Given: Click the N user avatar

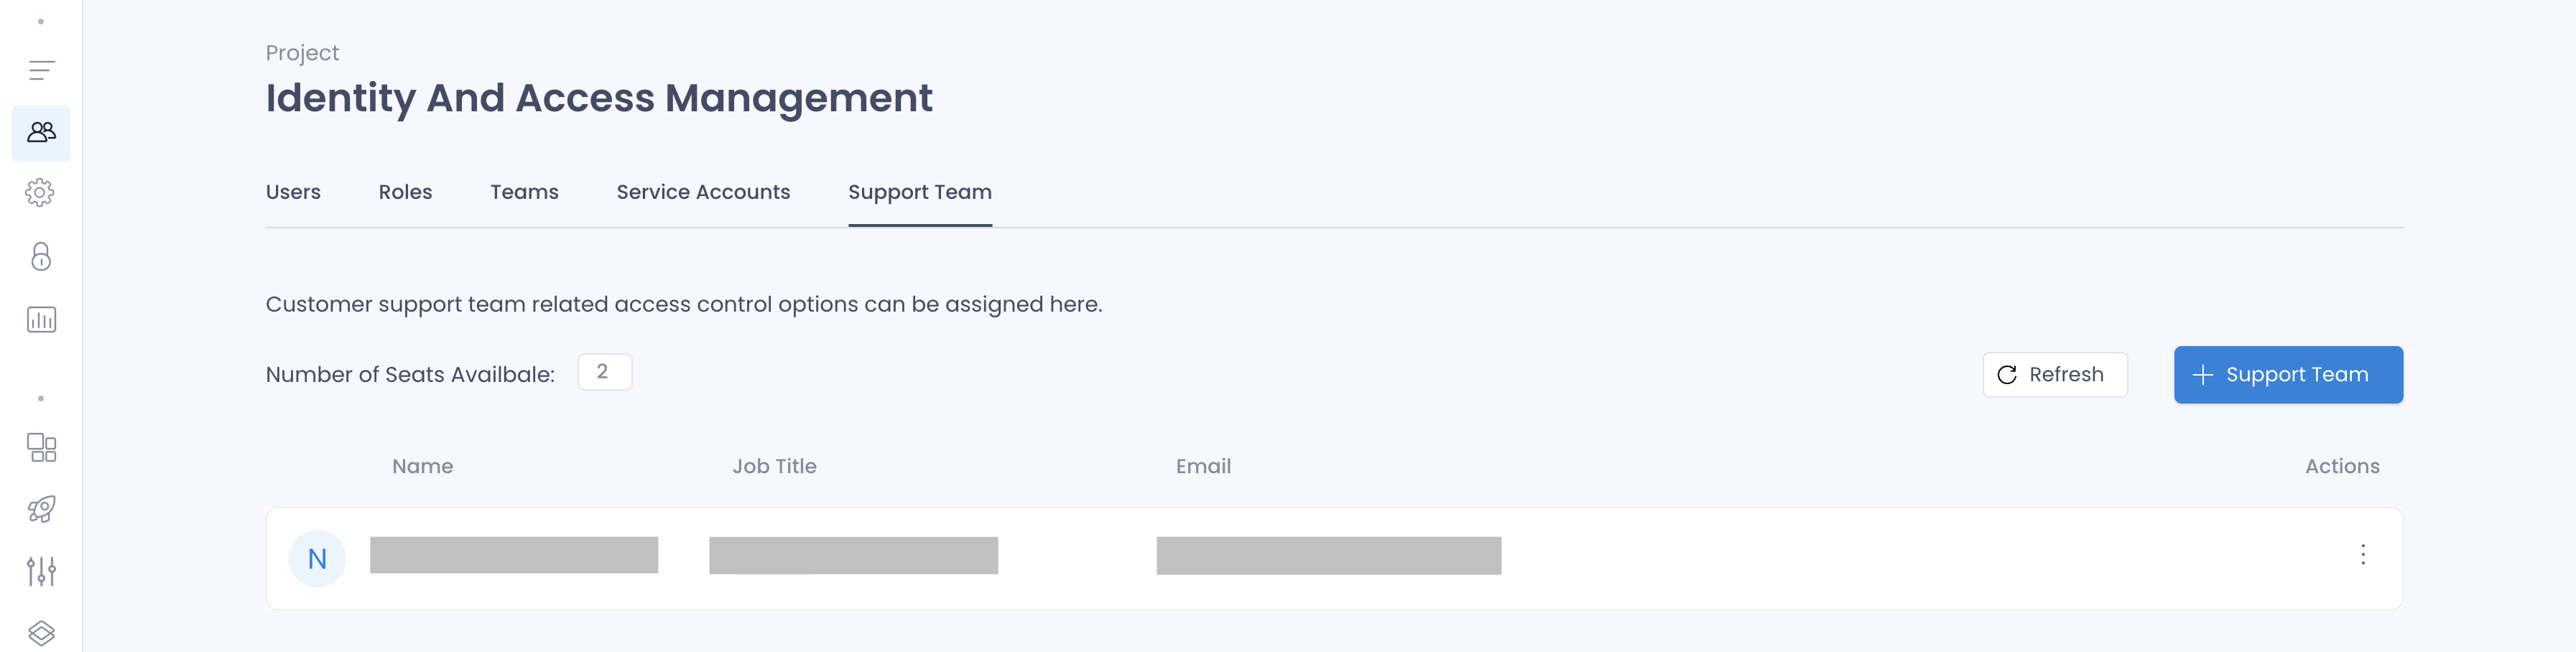Looking at the screenshot, I should coord(317,559).
